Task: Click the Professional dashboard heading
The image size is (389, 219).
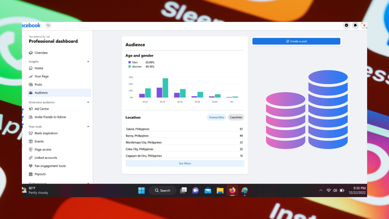Action: pyautogui.click(x=53, y=41)
